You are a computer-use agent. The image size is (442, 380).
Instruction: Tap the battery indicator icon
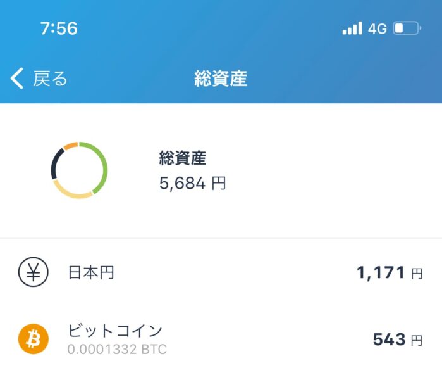tap(407, 28)
